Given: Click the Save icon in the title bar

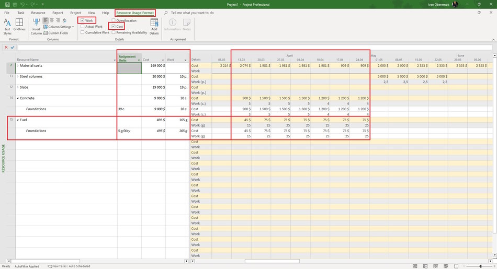Looking at the screenshot, I should pos(7,4).
